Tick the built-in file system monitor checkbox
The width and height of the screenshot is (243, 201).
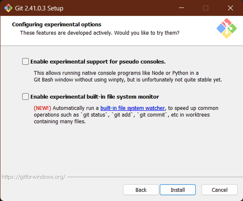(26, 97)
